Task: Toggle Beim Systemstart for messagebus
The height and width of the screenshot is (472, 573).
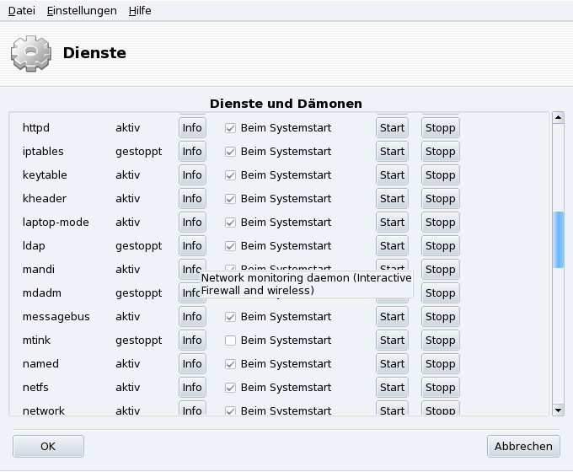Action: pyautogui.click(x=230, y=317)
